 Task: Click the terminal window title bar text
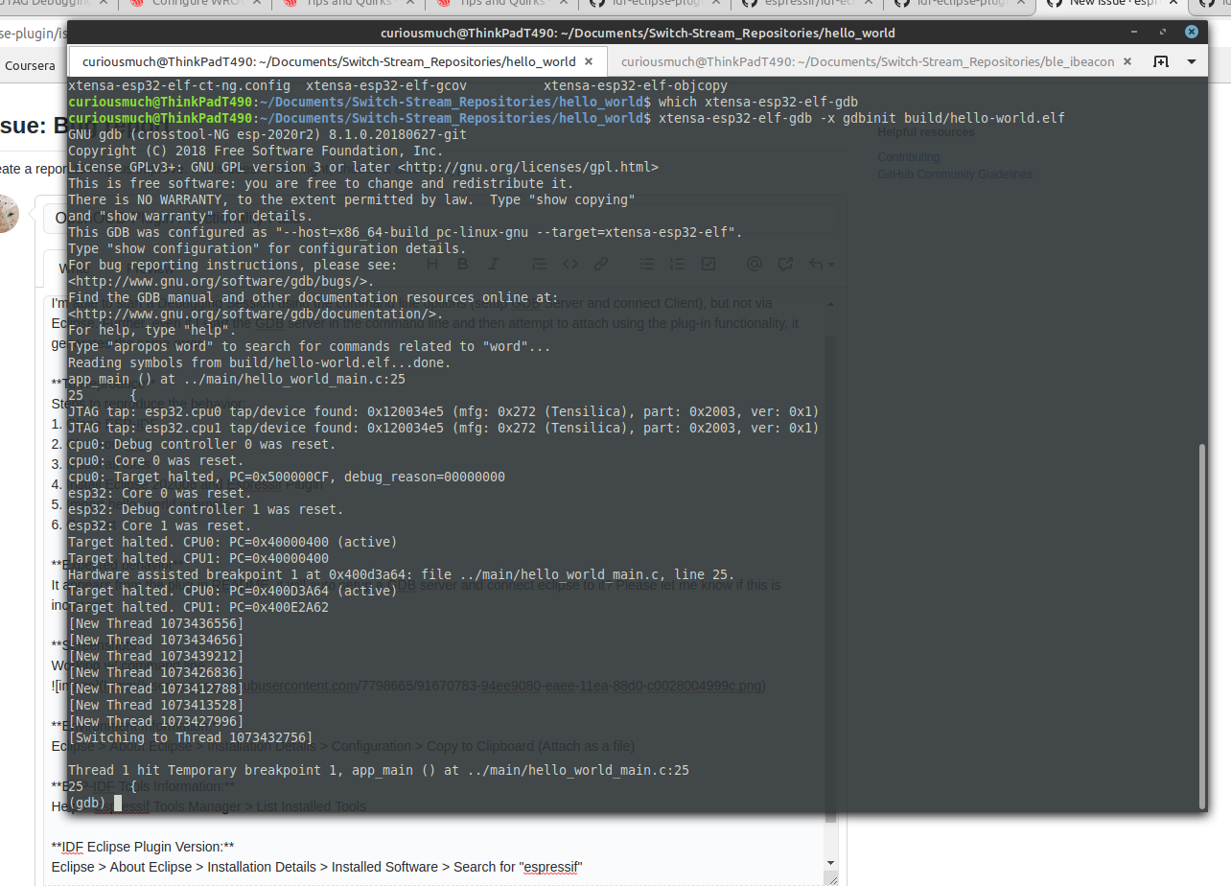point(638,33)
